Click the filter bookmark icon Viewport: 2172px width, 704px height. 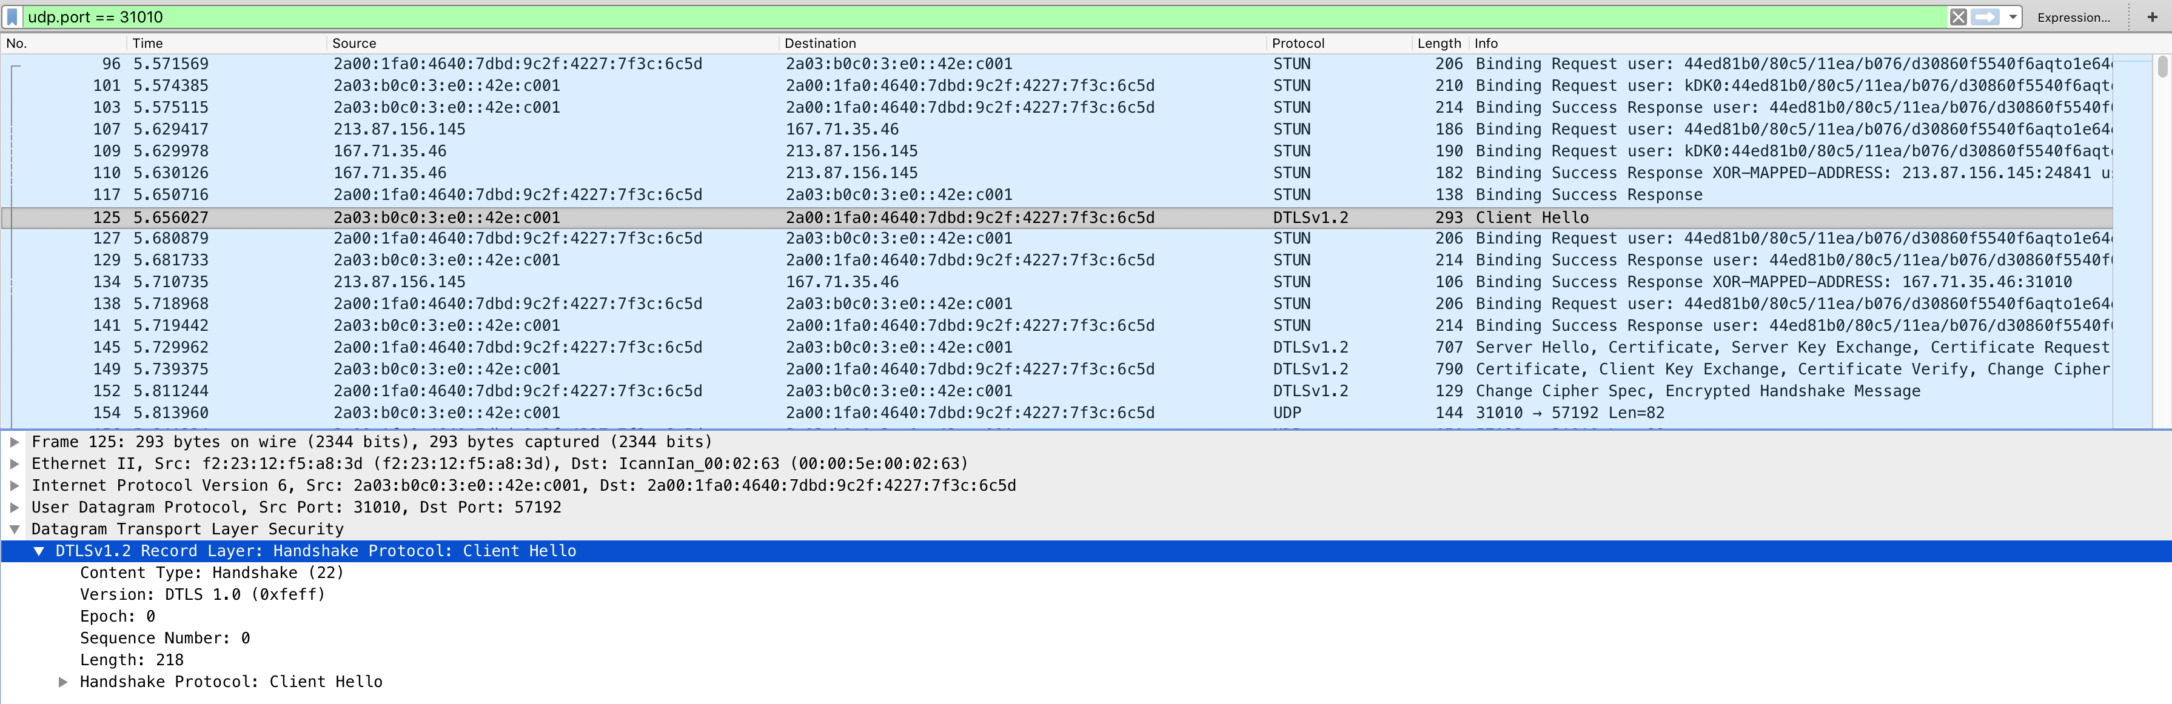[13, 17]
